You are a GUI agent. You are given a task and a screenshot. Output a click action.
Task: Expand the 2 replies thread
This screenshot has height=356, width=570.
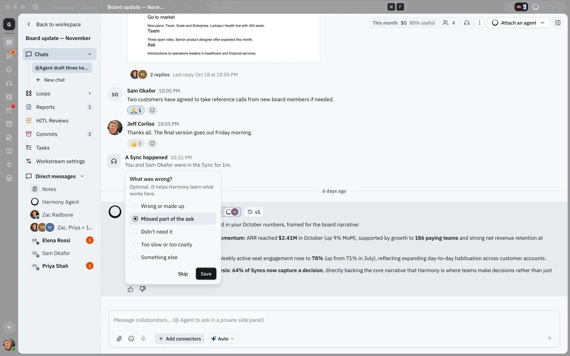tap(160, 75)
